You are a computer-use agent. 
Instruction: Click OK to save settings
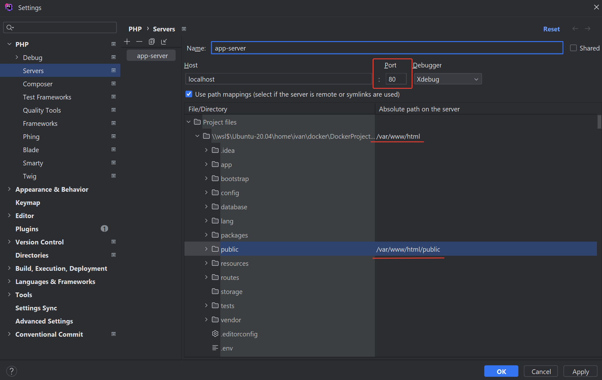(501, 371)
